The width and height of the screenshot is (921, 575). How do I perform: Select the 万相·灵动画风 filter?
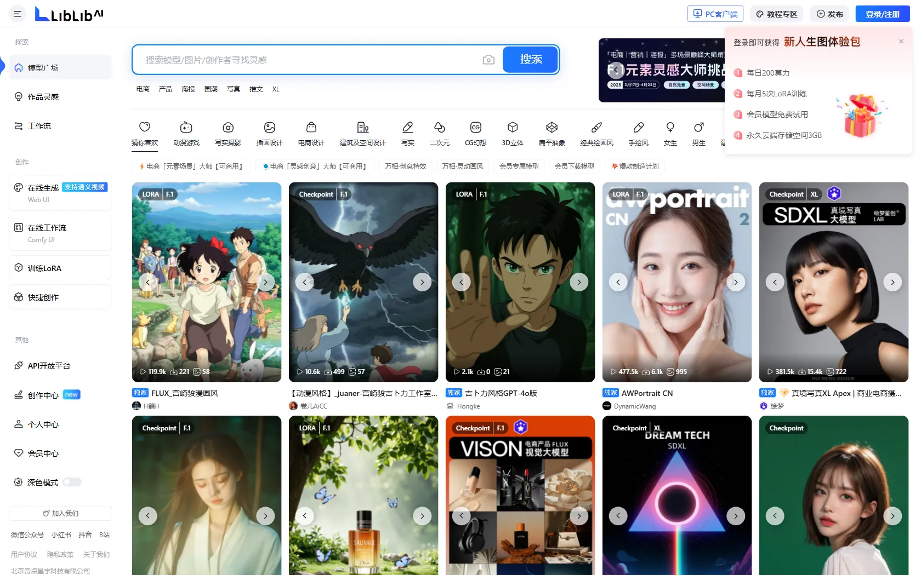click(x=462, y=166)
